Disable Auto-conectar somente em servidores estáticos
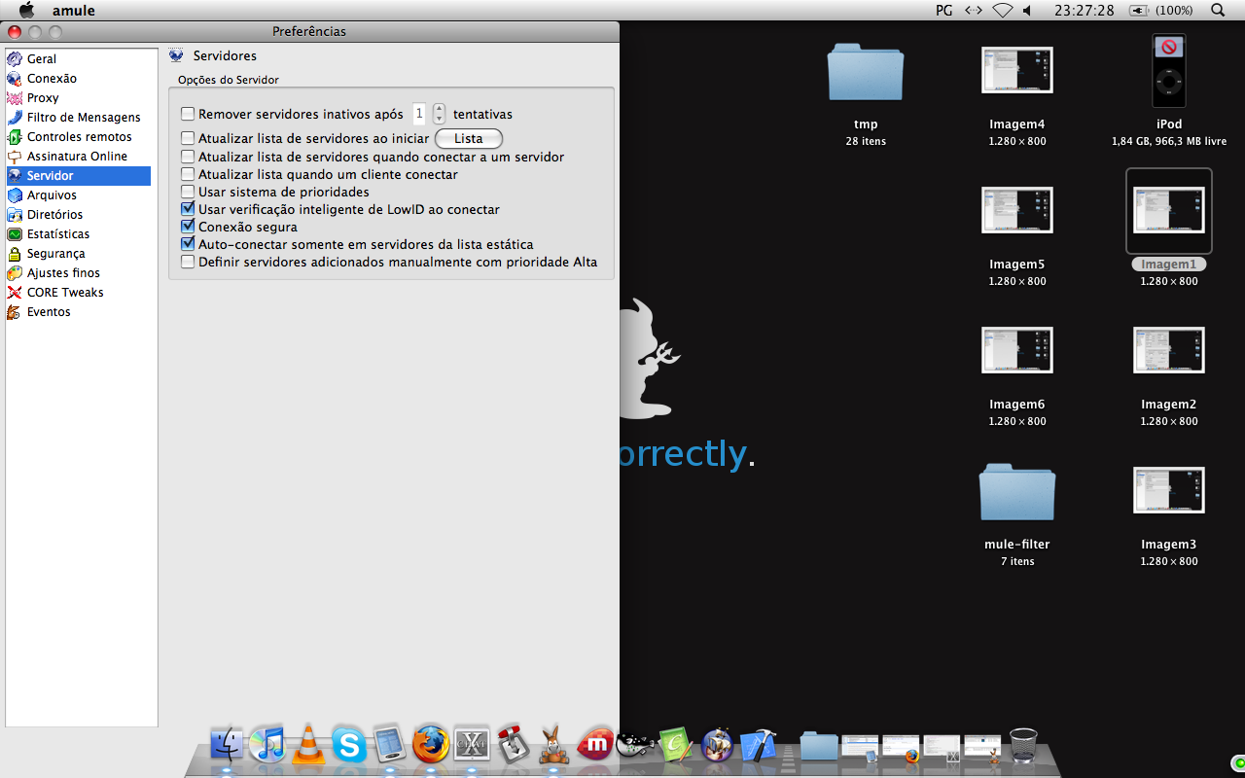The width and height of the screenshot is (1245, 778). (x=188, y=244)
